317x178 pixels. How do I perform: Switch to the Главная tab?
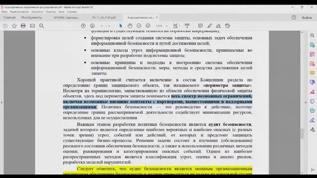pyautogui.click(x=9, y=18)
